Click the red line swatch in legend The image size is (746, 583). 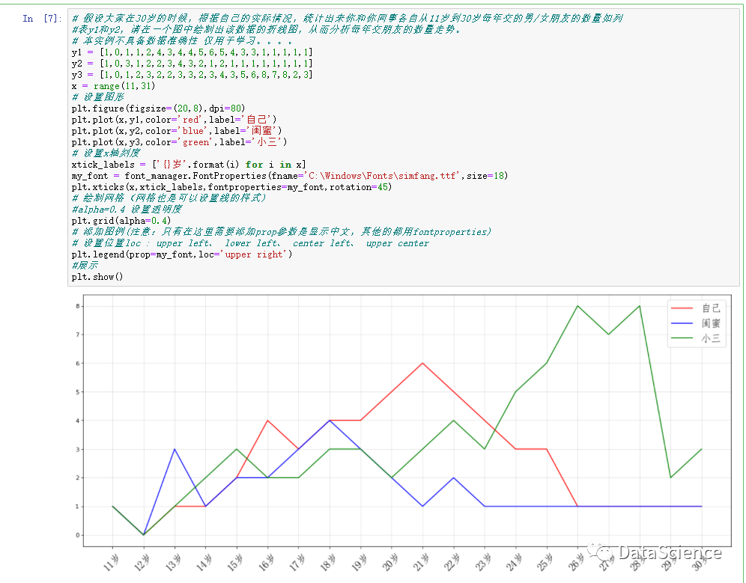point(682,308)
